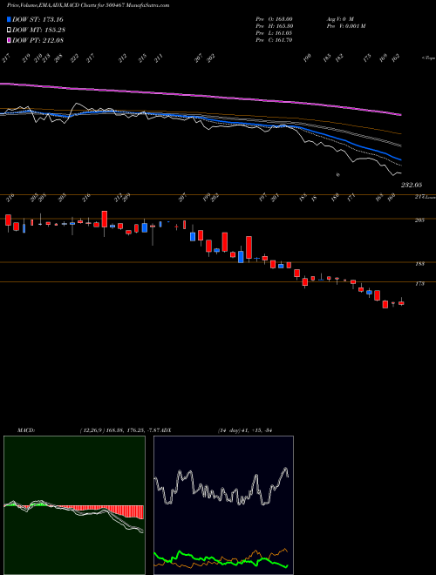Select the chart title mentioning MunafaSutra.com

[88, 5]
